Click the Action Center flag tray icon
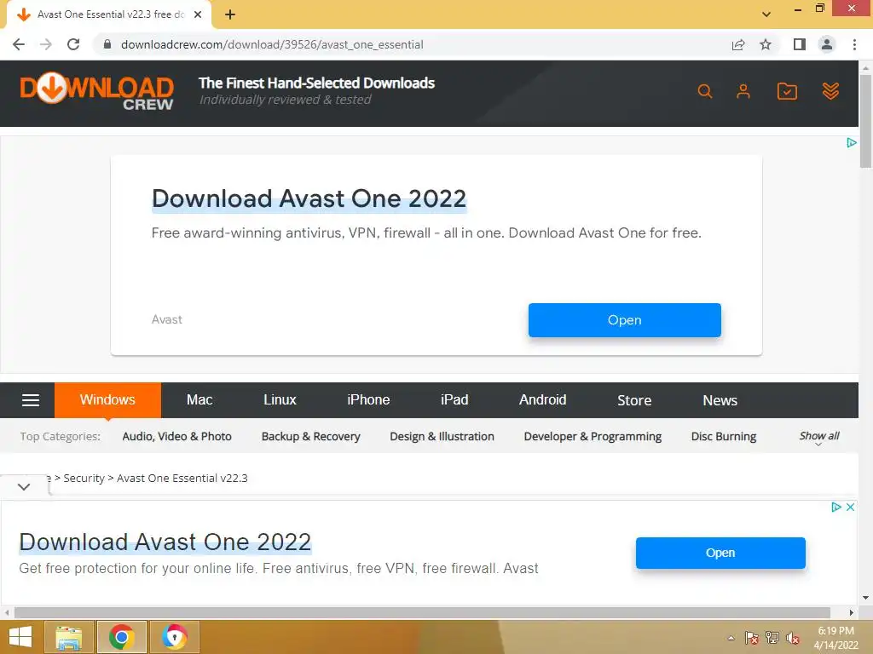The image size is (873, 654). click(752, 638)
